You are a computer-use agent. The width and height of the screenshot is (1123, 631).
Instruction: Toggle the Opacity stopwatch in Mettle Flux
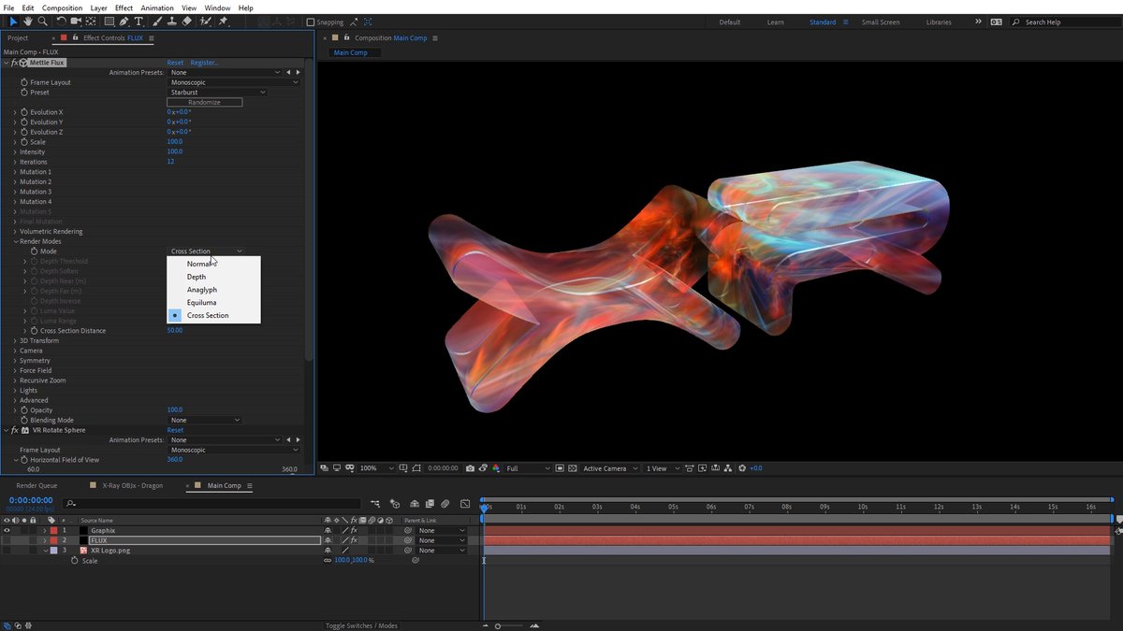pyautogui.click(x=24, y=410)
